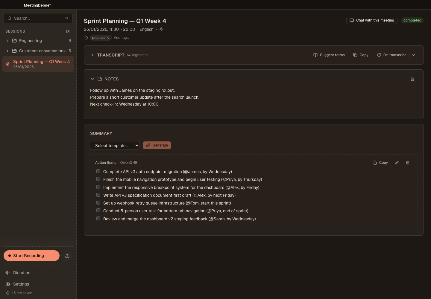Image resolution: width=431 pixels, height=299 pixels.
Task: Copy the transcript
Action: point(361,55)
